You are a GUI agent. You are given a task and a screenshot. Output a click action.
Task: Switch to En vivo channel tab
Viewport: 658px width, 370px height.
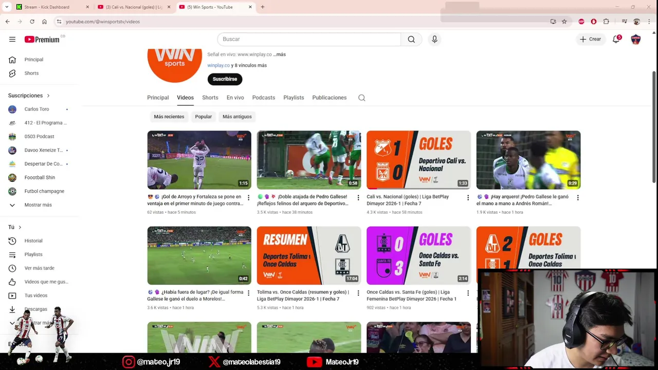[x=235, y=98]
